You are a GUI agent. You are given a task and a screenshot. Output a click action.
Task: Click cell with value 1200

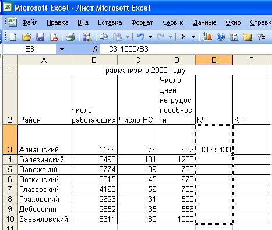tap(176, 159)
